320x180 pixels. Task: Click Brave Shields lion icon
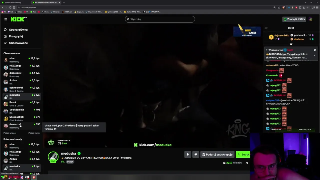pos(283,7)
